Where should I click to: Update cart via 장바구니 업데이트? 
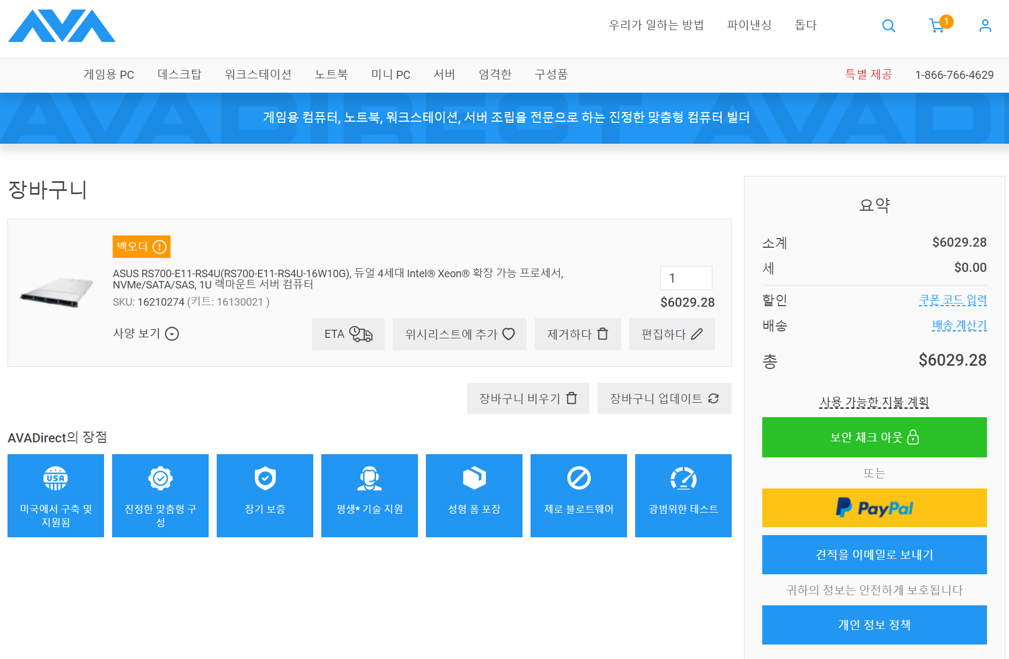point(665,398)
